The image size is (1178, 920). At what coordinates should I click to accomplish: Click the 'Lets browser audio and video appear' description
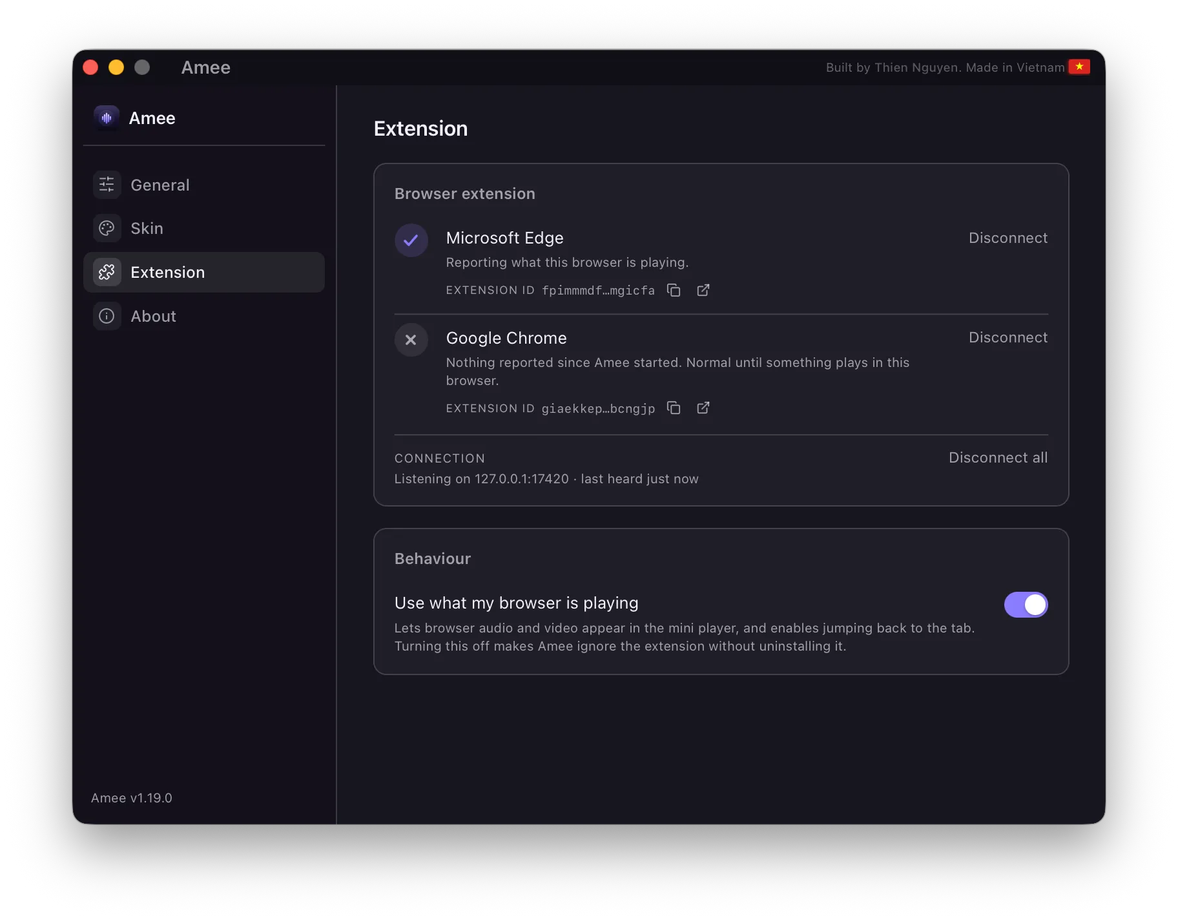685,637
